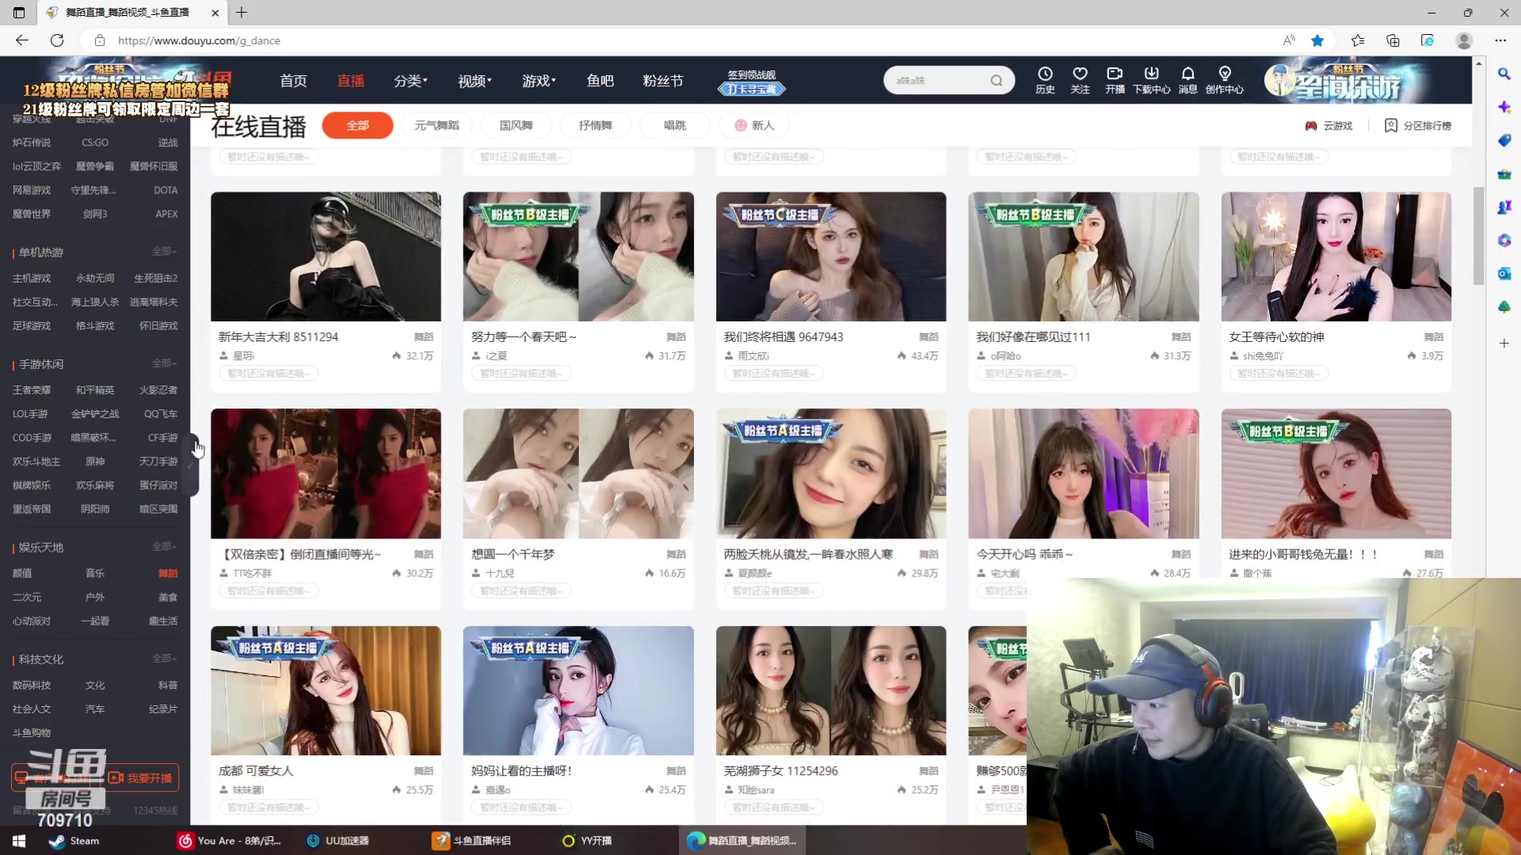
Task: Check 消息 notifications bell
Action: pyautogui.click(x=1187, y=80)
